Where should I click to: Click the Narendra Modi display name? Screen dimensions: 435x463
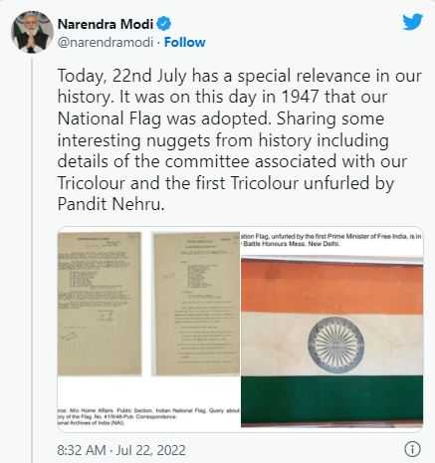(106, 24)
